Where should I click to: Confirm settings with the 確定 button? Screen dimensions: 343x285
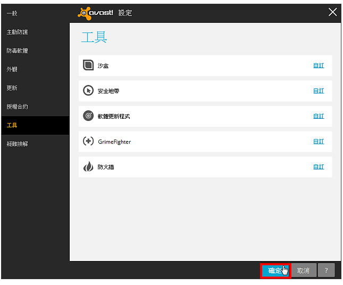[x=275, y=271]
